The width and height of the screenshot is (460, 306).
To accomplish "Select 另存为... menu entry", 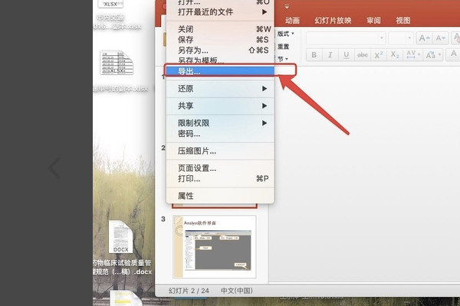I will click(220, 50).
